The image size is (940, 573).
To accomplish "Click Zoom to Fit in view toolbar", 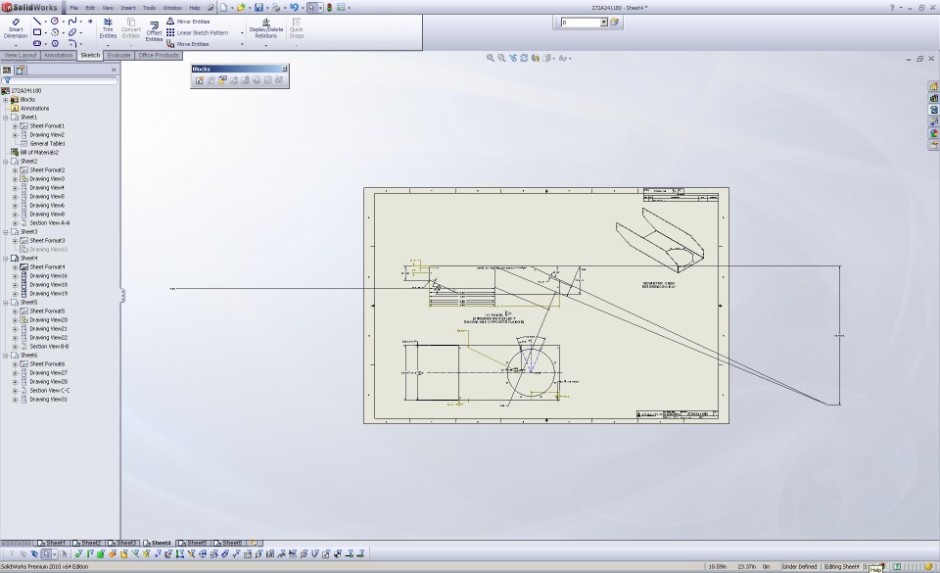I will pyautogui.click(x=491, y=58).
